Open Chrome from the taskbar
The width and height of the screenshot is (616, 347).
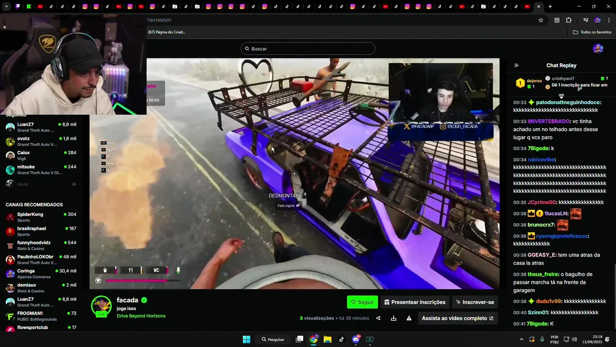coord(313,339)
